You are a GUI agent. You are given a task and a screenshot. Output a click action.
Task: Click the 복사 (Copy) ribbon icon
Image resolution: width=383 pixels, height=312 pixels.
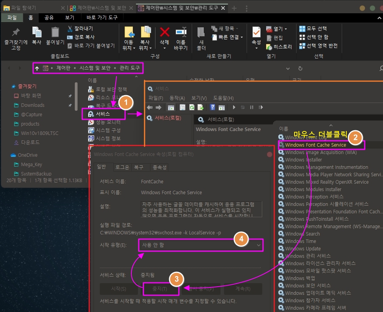(37, 36)
